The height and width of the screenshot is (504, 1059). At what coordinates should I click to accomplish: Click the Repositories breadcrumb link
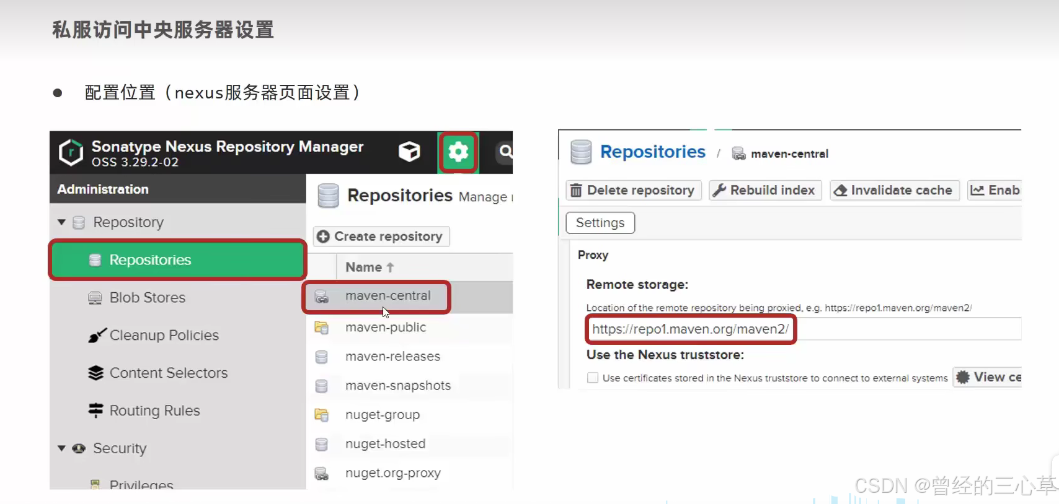tap(653, 152)
